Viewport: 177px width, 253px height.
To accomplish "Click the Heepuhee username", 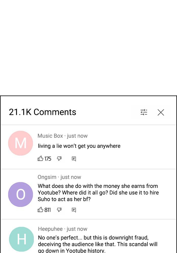I will tap(50, 229).
